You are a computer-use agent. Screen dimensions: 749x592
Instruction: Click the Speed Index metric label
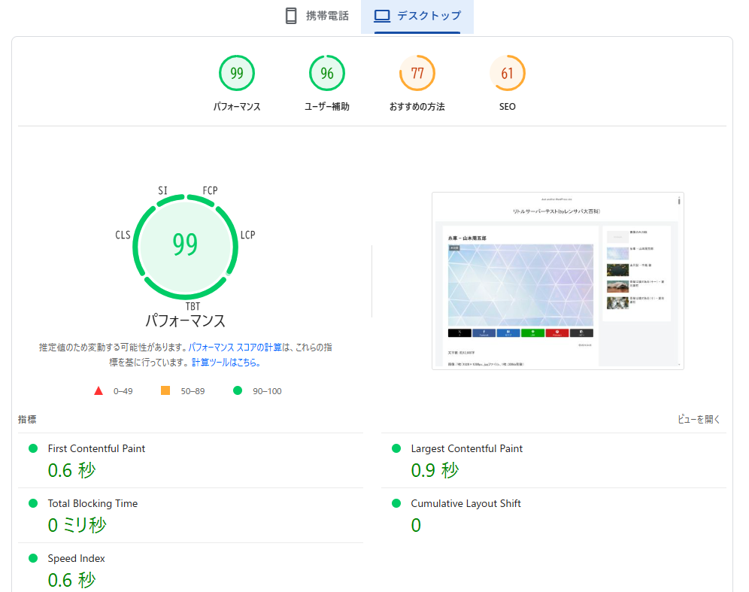click(77, 559)
